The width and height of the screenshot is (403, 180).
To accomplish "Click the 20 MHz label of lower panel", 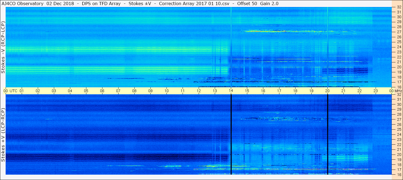I will click(399, 155).
